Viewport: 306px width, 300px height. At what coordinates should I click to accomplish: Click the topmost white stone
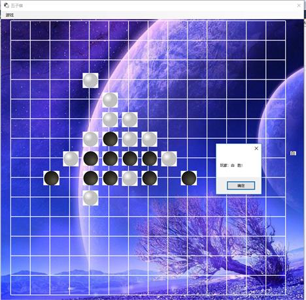[90, 80]
